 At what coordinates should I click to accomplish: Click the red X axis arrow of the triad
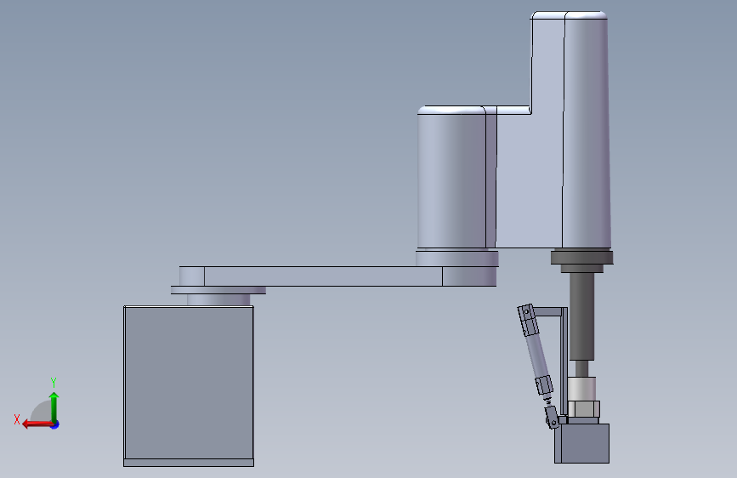(x=37, y=424)
